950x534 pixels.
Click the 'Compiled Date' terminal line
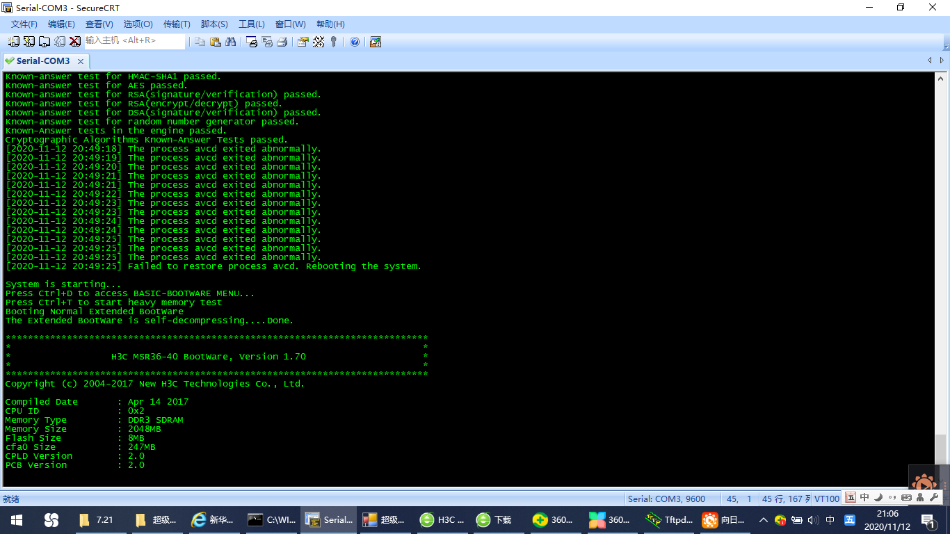click(97, 402)
